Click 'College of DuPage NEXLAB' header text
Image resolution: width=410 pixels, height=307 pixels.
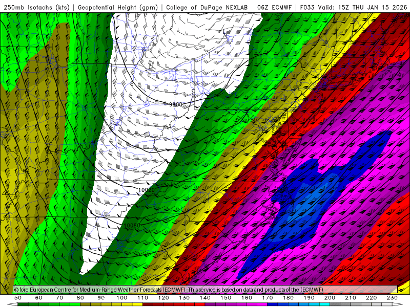207,7
